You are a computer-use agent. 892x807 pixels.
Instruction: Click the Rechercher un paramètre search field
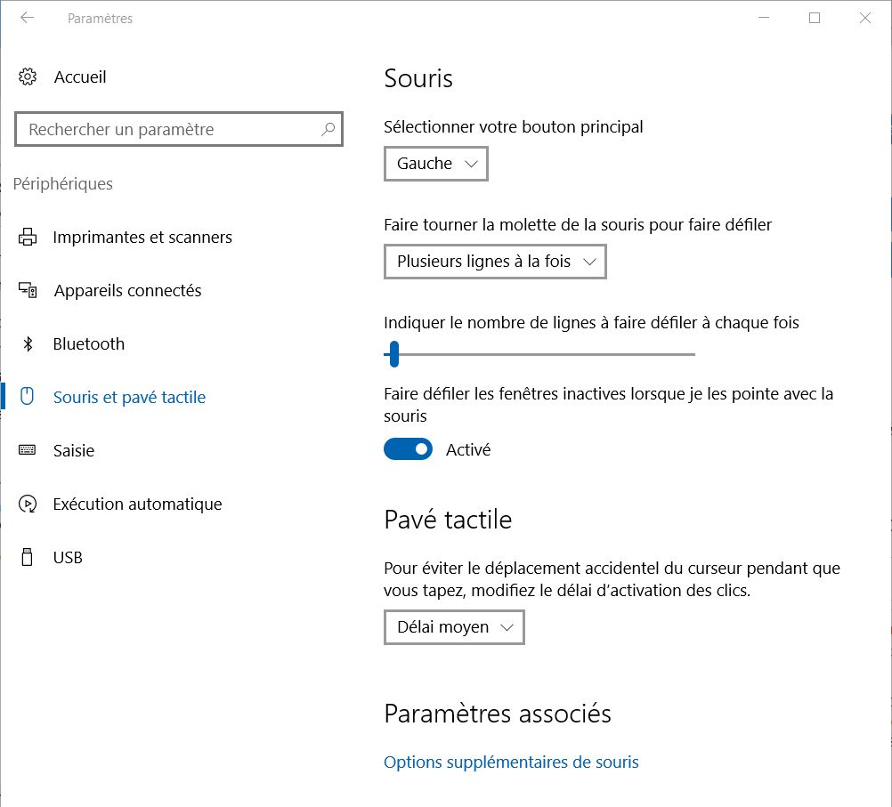[x=169, y=130]
